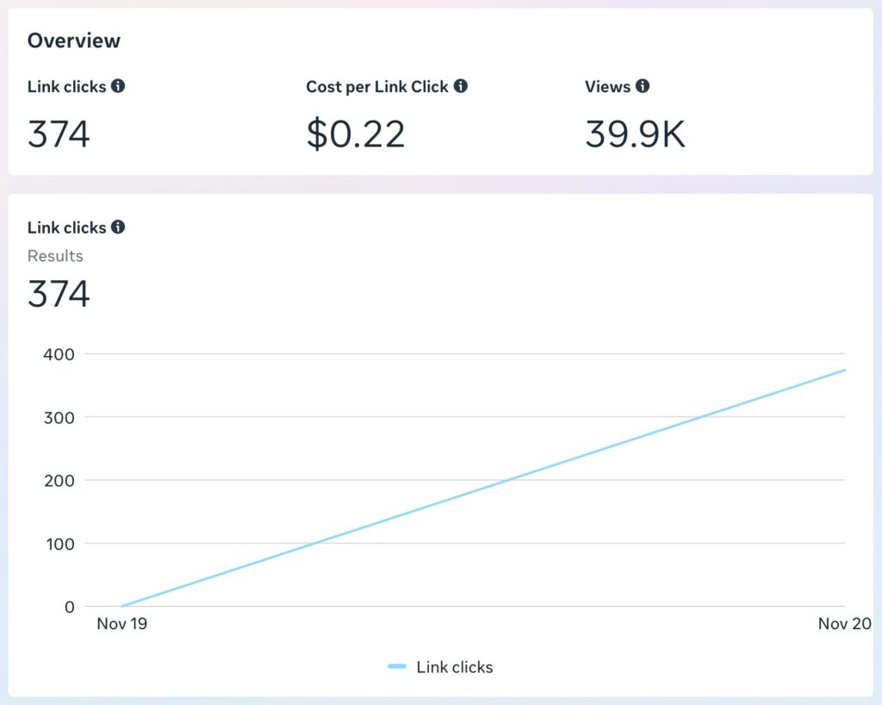Open the Cost per Link Click info icon

click(461, 86)
